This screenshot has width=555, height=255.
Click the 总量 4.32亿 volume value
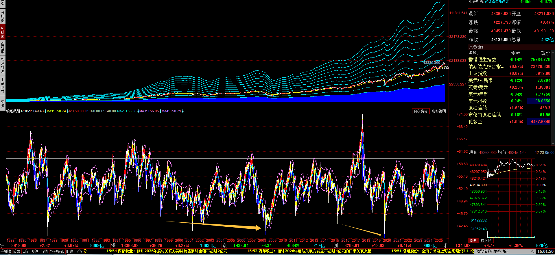[547, 40]
